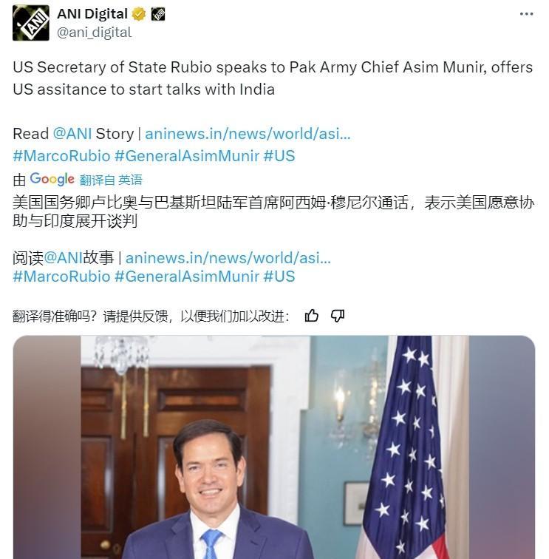Click the Google logo in translation attribution
Viewport: 549px width, 559px height.
pyautogui.click(x=52, y=179)
